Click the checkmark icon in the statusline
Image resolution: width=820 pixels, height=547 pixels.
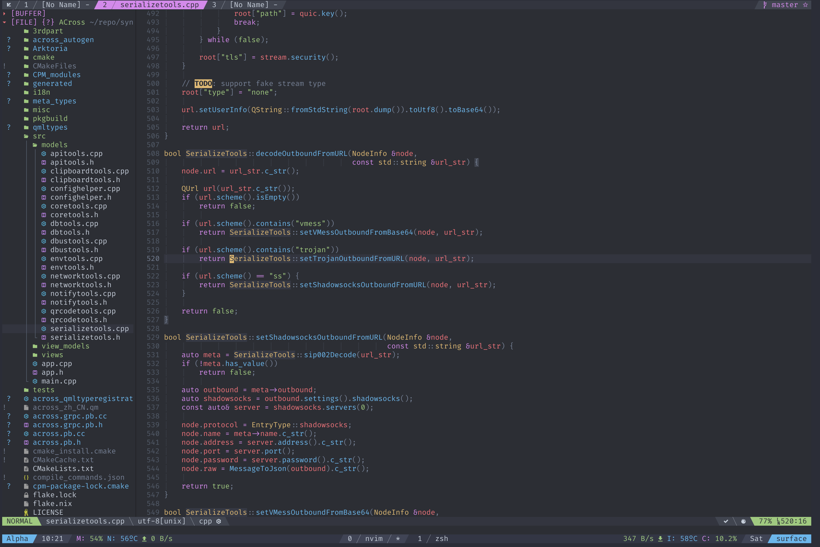tap(726, 521)
